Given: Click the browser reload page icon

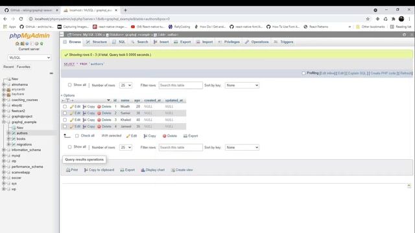Looking at the screenshot, I should pyautogui.click(x=21, y=19).
